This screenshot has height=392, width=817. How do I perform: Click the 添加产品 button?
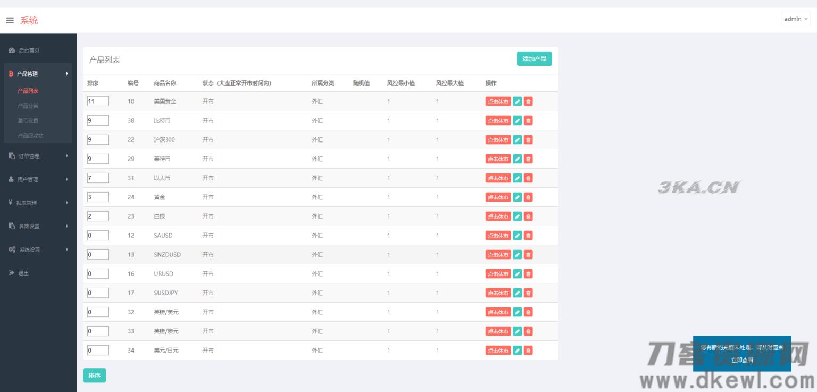click(534, 59)
